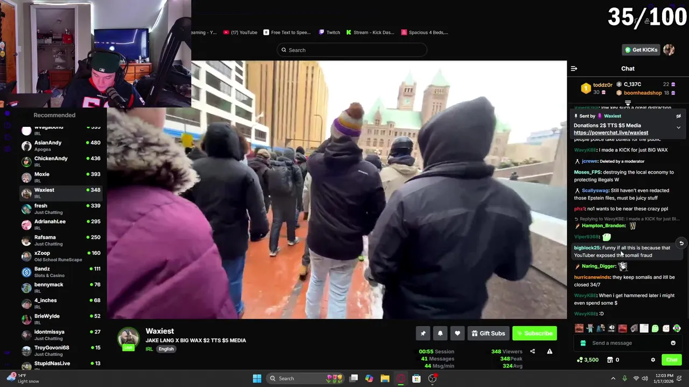Viewport: 689px width, 387px height.
Task: Click Moses_FPS username in chat
Action: (587, 173)
